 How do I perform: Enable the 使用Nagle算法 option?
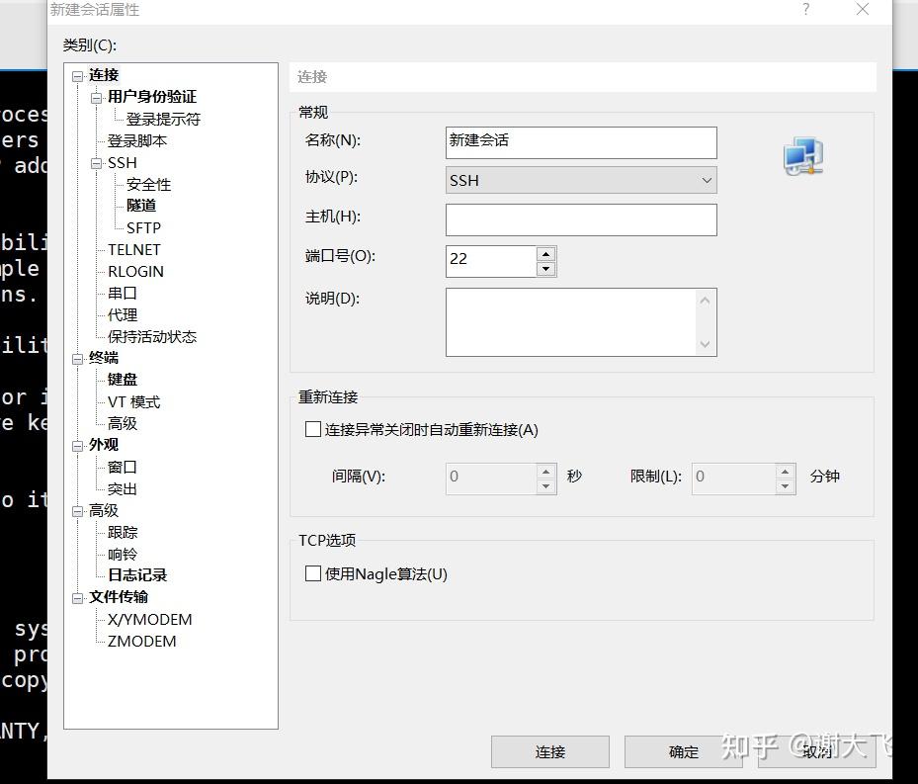(313, 573)
